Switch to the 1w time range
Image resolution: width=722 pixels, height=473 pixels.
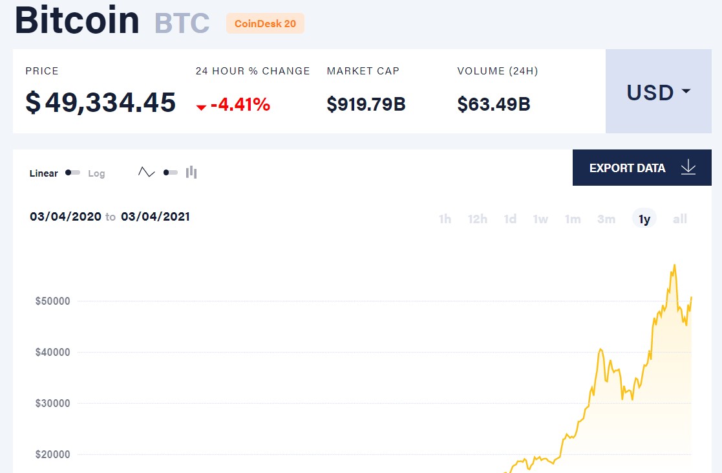pos(540,219)
